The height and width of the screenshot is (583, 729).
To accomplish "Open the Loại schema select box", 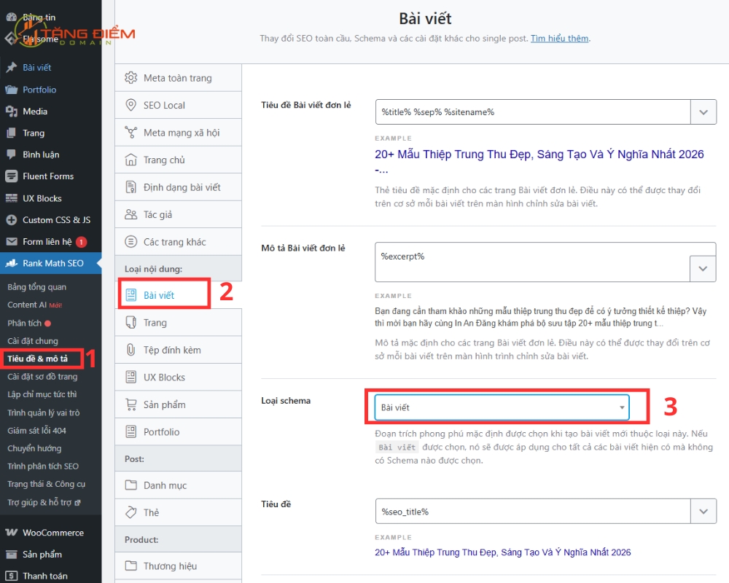I will (502, 407).
